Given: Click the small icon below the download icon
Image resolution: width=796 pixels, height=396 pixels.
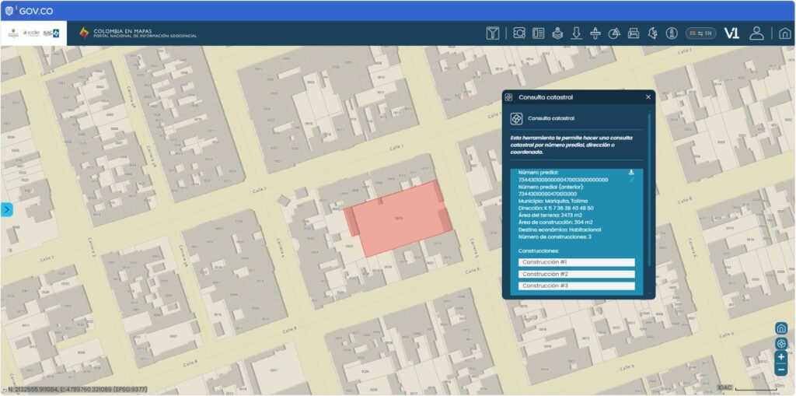Looking at the screenshot, I should click(631, 180).
